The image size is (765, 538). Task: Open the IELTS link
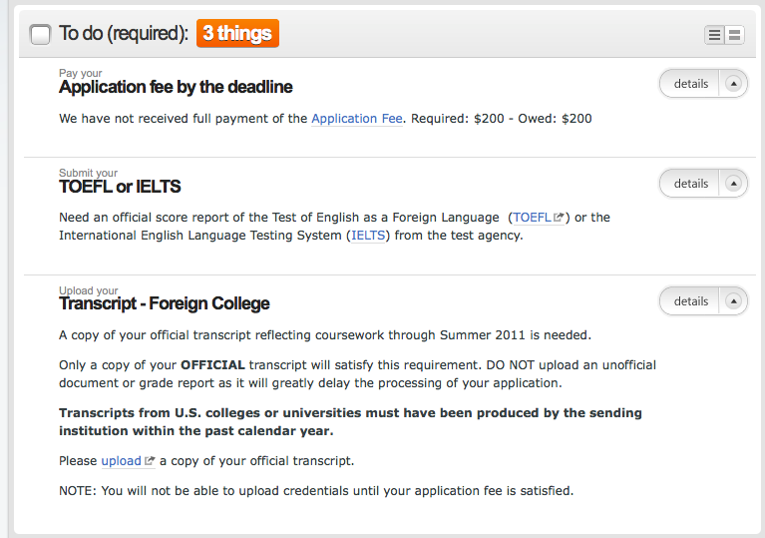pos(368,237)
